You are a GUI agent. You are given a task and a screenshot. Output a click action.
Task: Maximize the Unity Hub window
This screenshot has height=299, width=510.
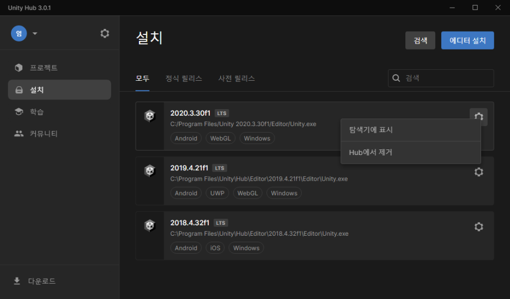click(475, 8)
